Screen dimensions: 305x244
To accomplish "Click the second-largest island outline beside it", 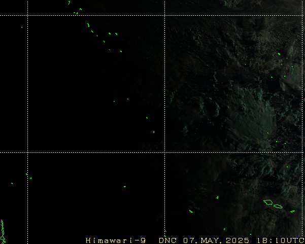I will pyautogui.click(x=278, y=206).
